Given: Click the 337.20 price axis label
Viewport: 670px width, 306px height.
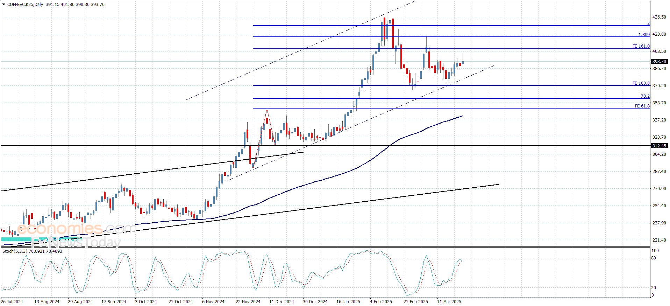Looking at the screenshot, I should point(659,120).
